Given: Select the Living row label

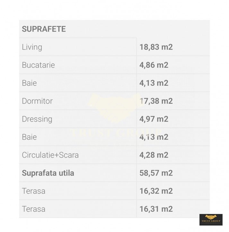Looking at the screenshot, I should (x=32, y=47).
